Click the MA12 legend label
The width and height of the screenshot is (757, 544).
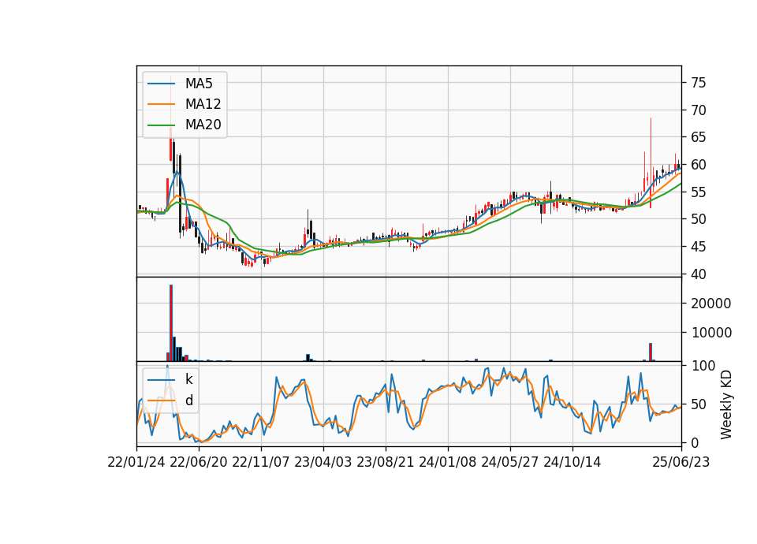tap(203, 104)
